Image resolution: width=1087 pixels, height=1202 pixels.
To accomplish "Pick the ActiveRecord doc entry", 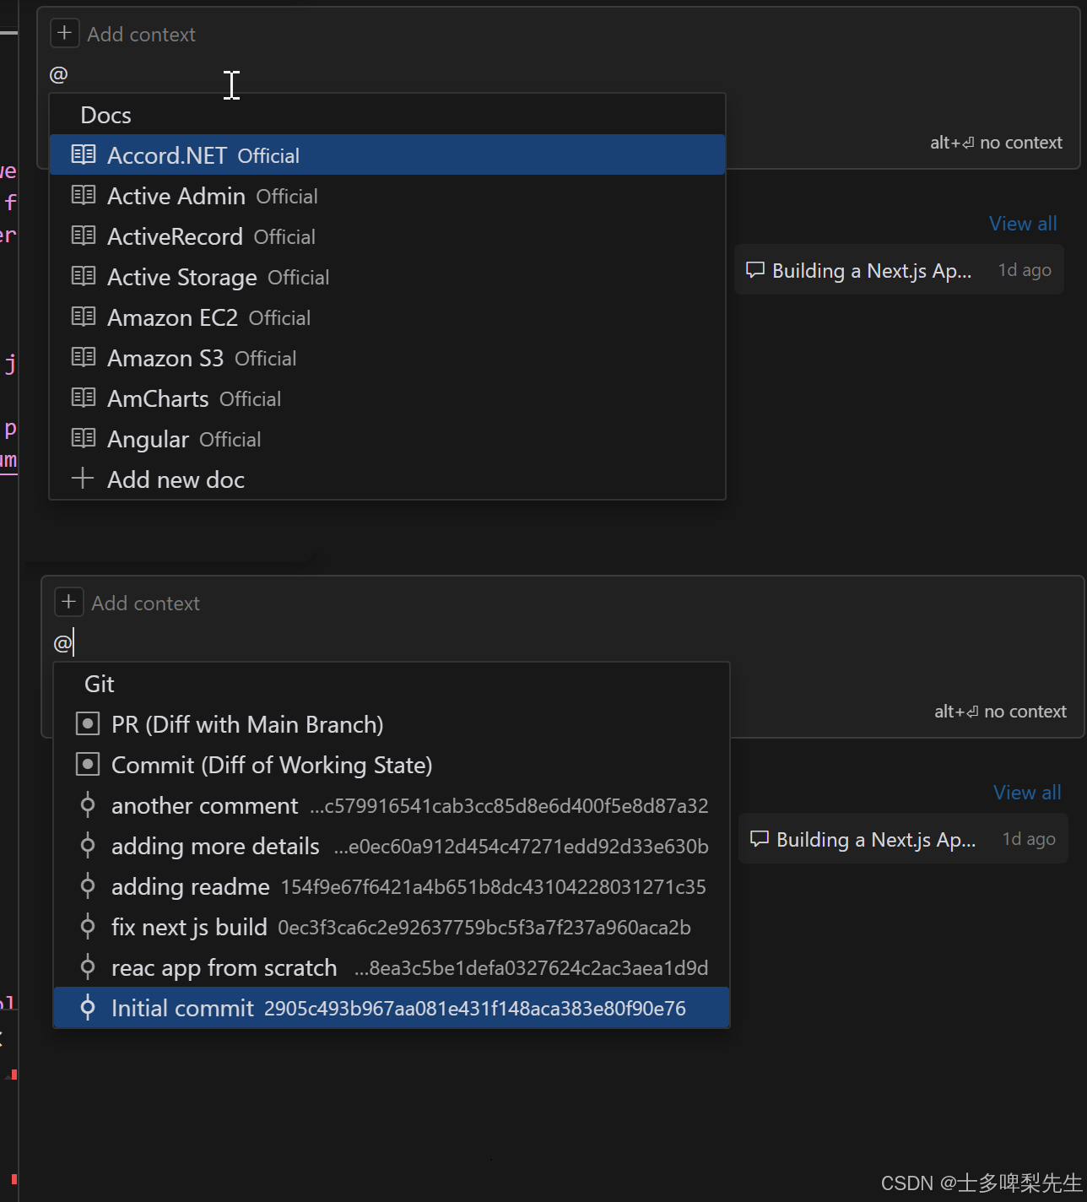I will tap(387, 236).
